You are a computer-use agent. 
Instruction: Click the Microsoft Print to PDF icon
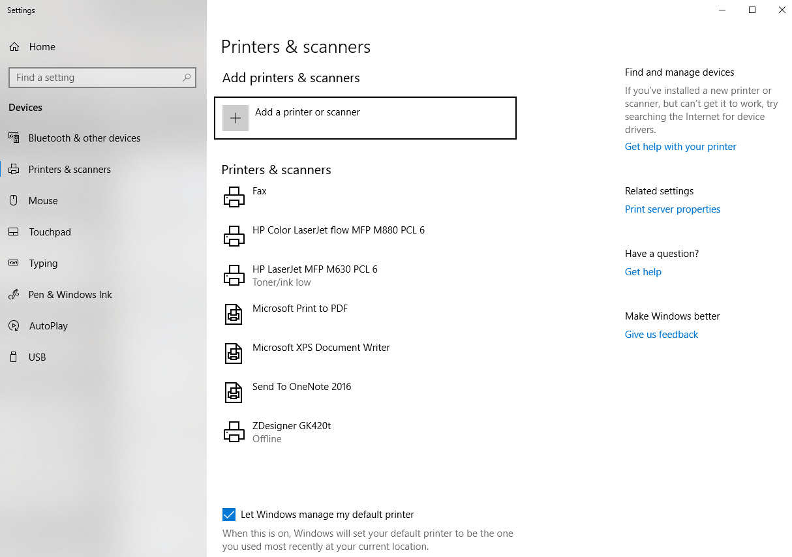point(234,314)
